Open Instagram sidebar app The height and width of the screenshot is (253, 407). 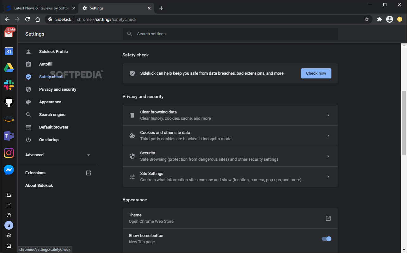tap(9, 153)
